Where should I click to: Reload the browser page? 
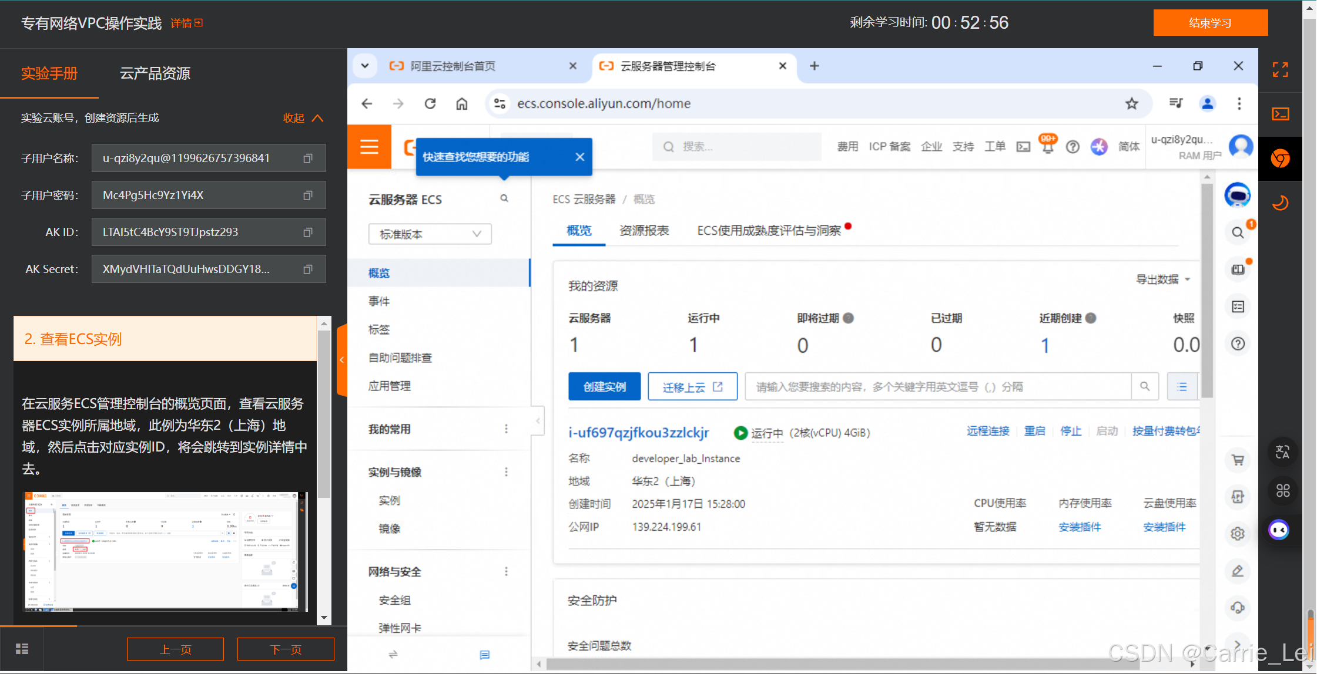click(x=430, y=104)
